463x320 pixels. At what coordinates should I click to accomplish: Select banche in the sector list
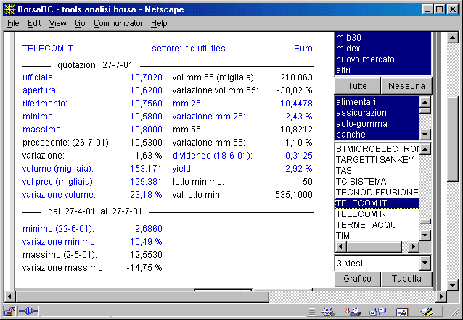[377, 135]
